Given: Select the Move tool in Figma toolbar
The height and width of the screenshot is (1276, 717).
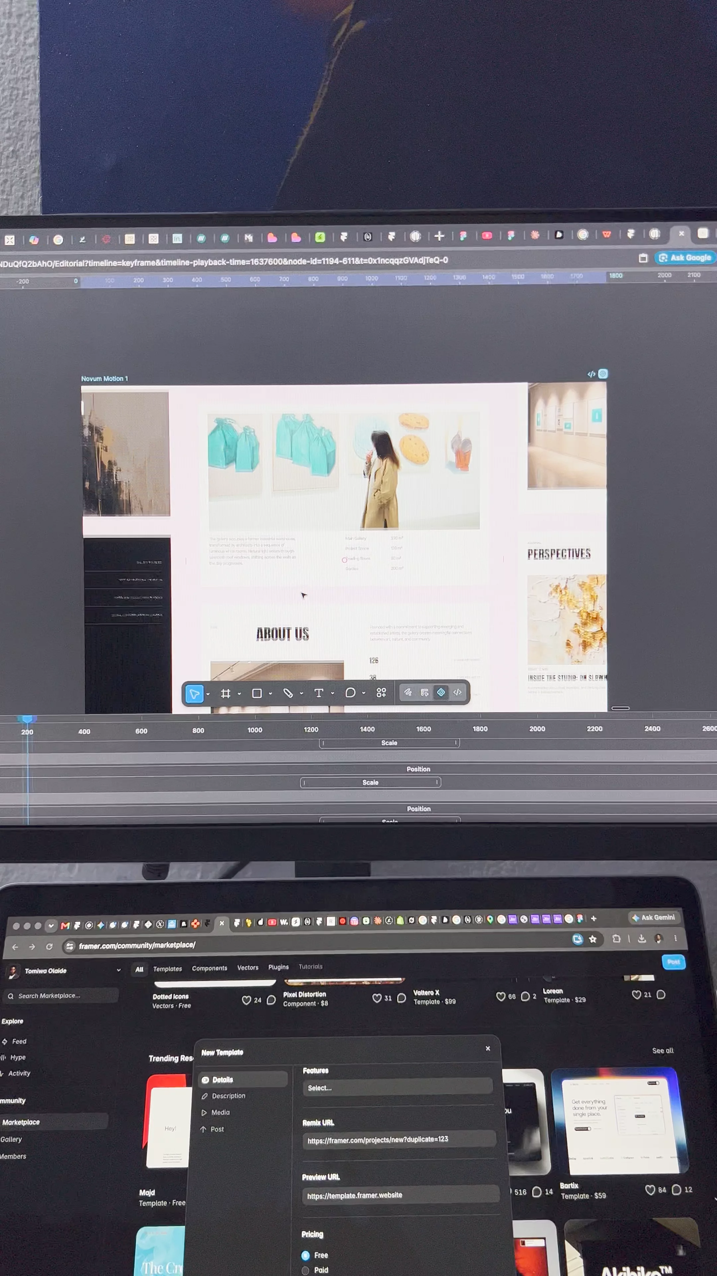Looking at the screenshot, I should click(x=195, y=693).
